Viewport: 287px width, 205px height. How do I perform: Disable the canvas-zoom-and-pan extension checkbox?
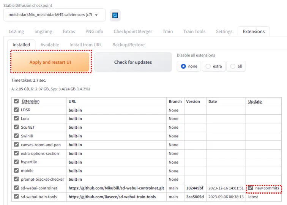(x=16, y=144)
